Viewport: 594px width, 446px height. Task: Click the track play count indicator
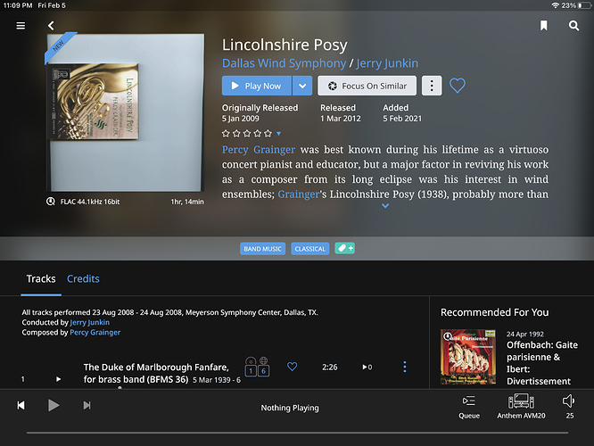coord(367,367)
